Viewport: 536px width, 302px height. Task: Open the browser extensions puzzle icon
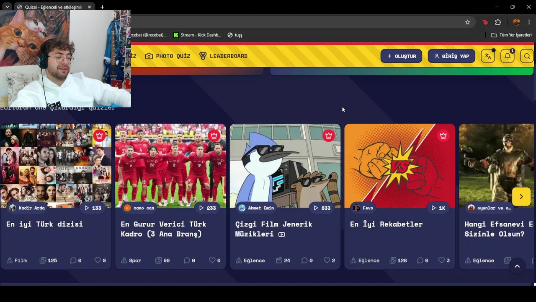pos(498,22)
